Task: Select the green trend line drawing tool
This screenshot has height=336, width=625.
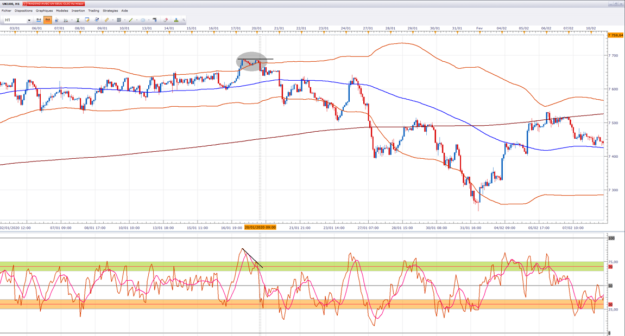Action: coord(131,20)
